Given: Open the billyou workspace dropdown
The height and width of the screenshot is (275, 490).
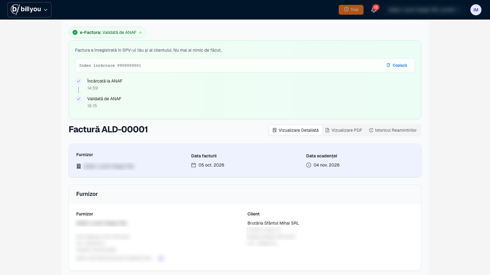Looking at the screenshot, I should (29, 10).
